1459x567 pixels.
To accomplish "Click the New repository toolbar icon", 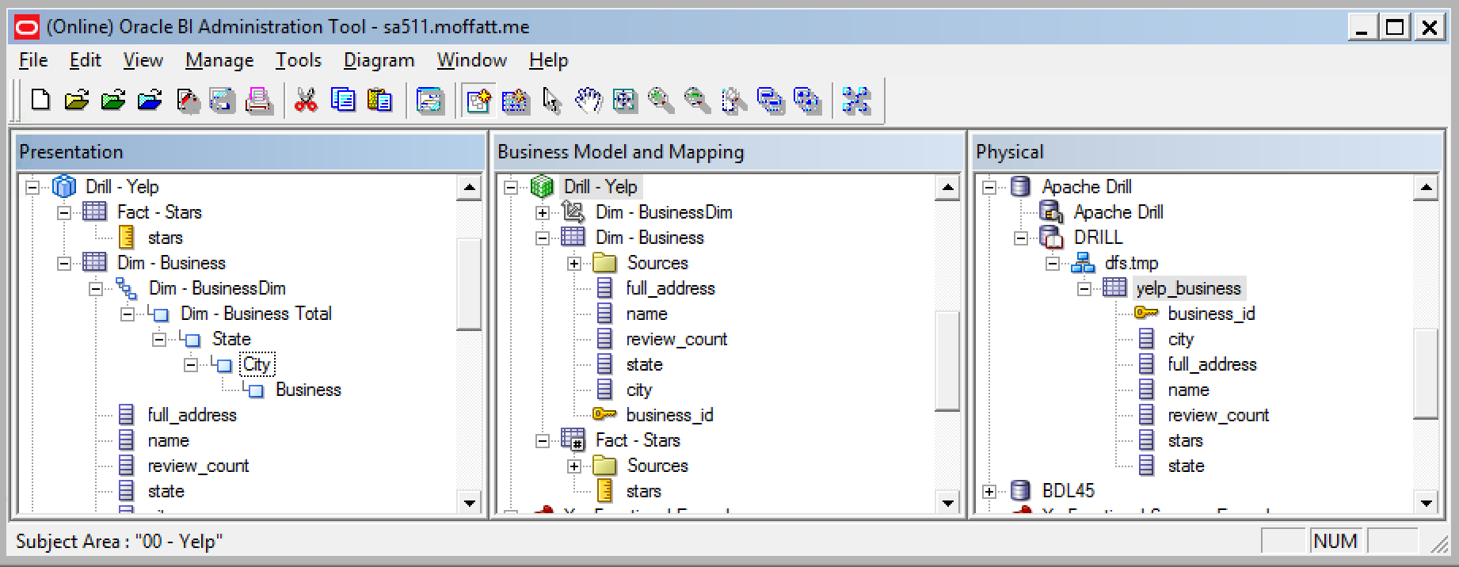I will [40, 100].
